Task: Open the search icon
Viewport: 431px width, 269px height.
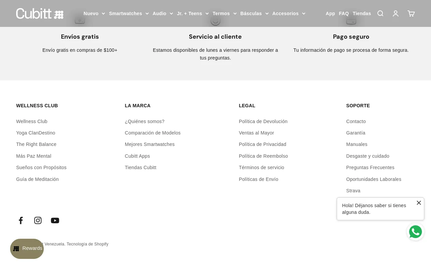Action: coord(380,13)
